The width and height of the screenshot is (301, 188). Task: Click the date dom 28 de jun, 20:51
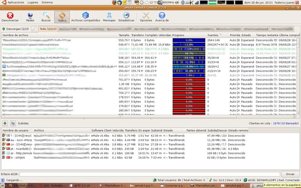point(258,3)
